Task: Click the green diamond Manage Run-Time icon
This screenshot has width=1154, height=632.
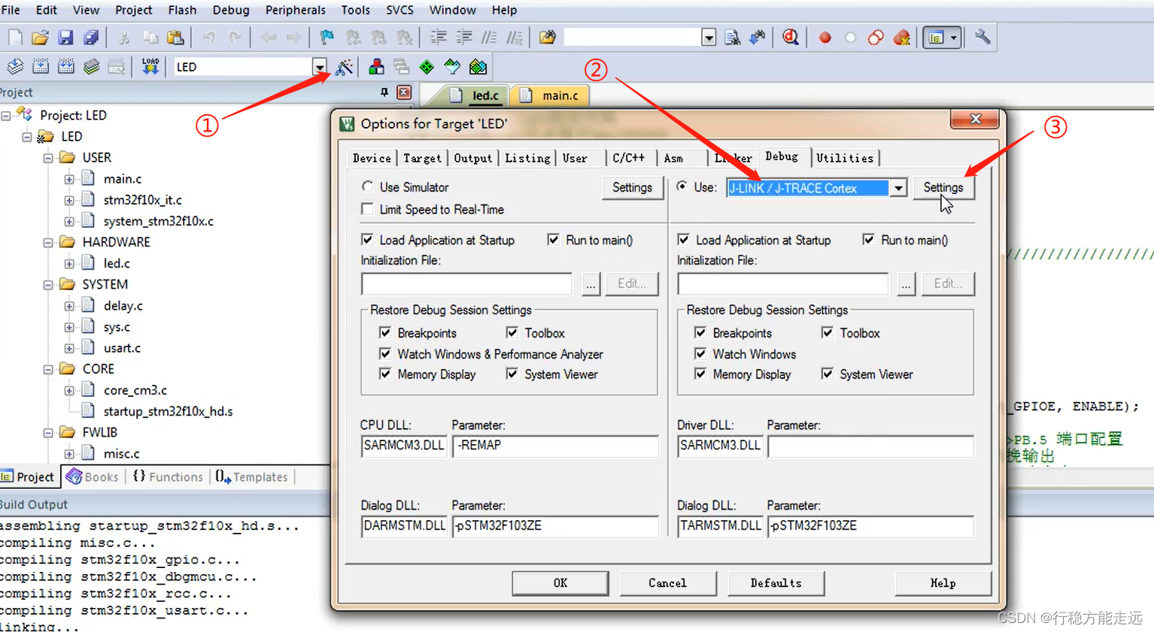Action: tap(427, 67)
